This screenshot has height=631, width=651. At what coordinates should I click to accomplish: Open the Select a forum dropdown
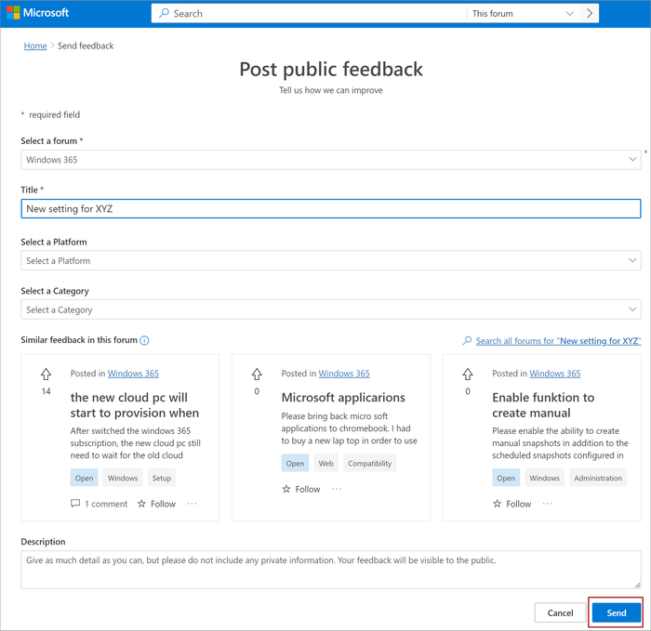pyautogui.click(x=331, y=160)
